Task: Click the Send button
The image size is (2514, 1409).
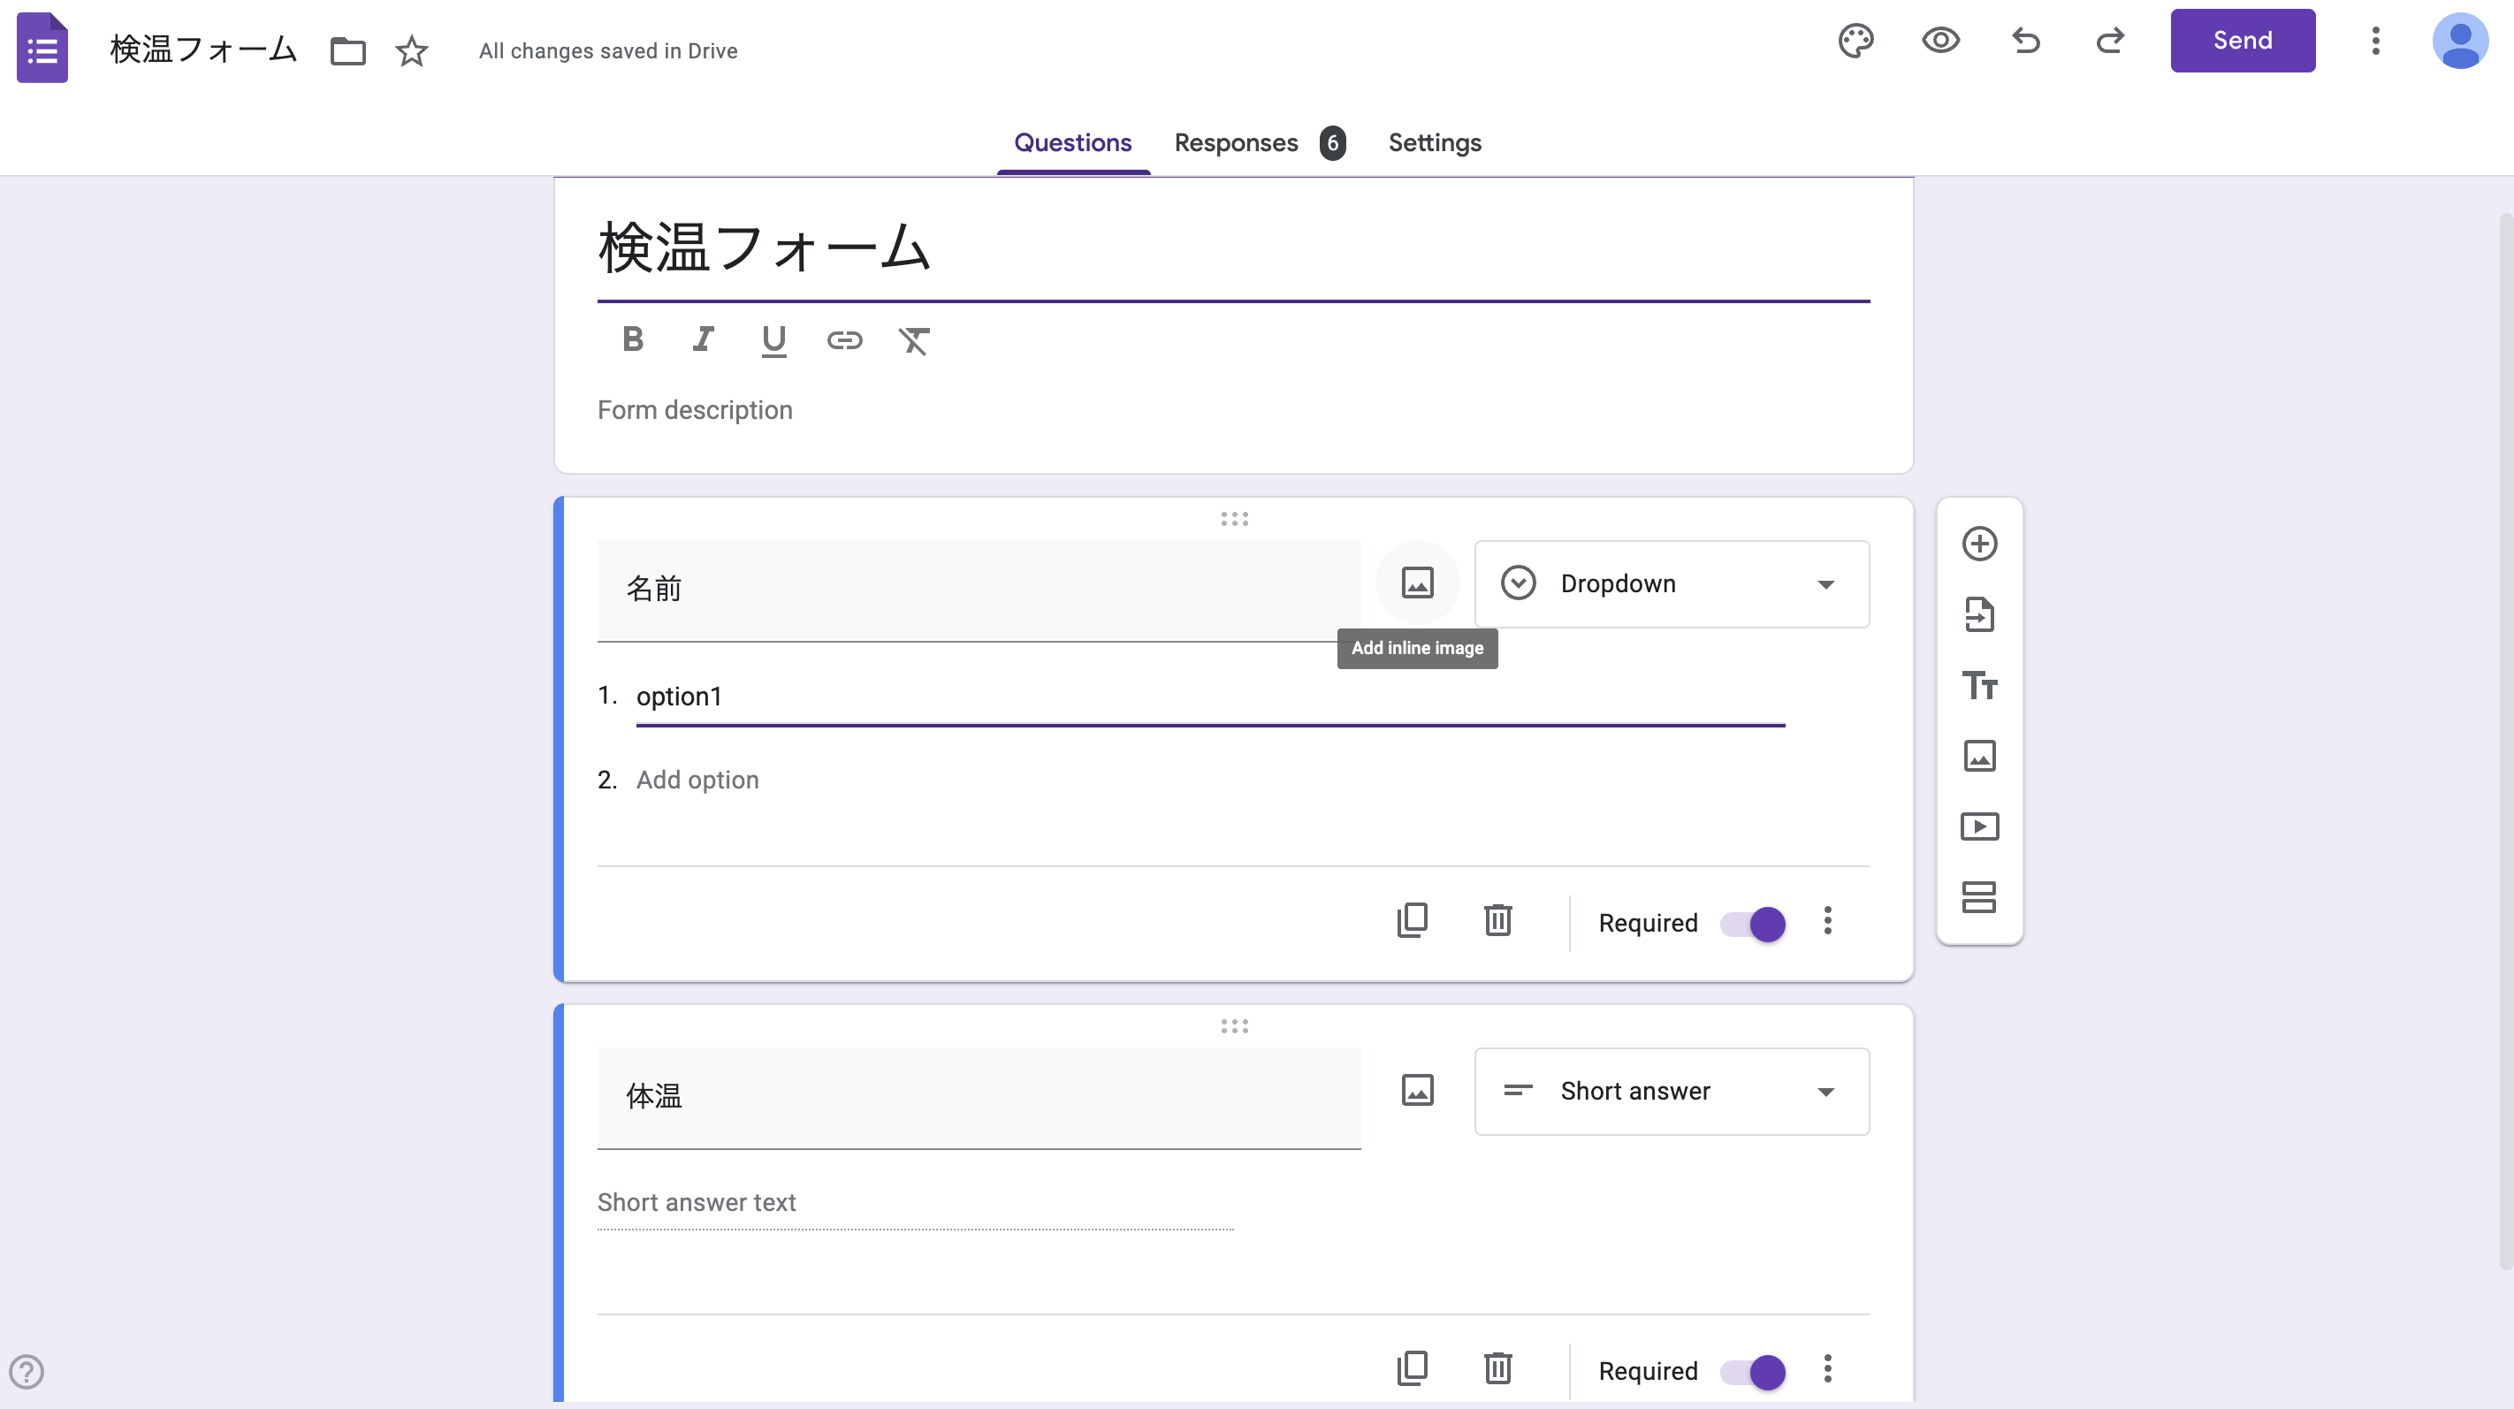Action: pos(2242,41)
